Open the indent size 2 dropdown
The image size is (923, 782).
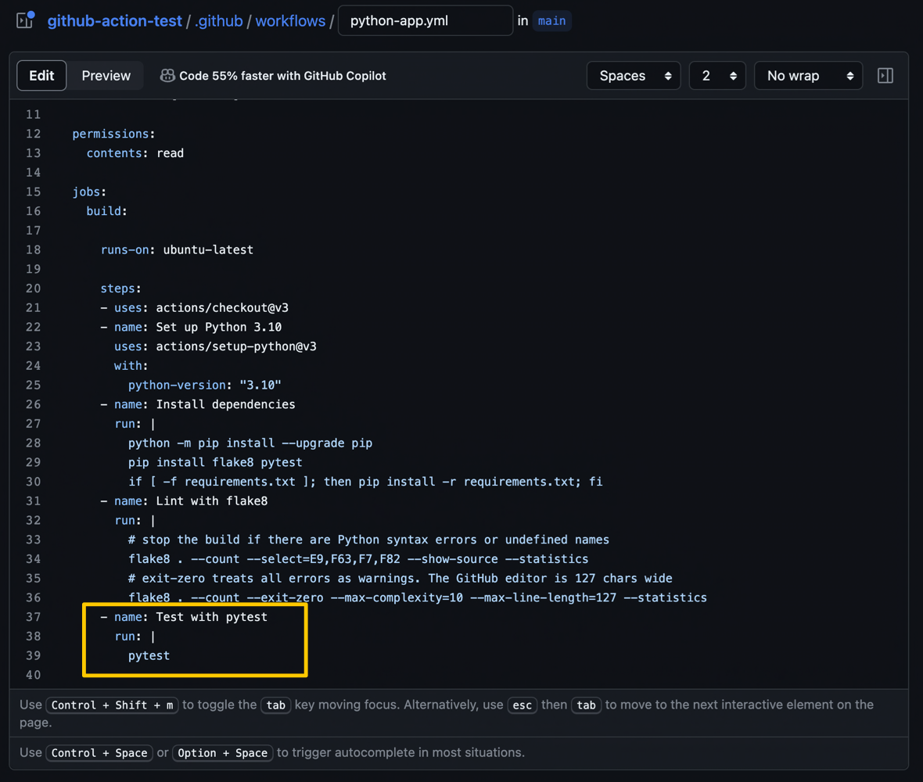[x=717, y=75]
